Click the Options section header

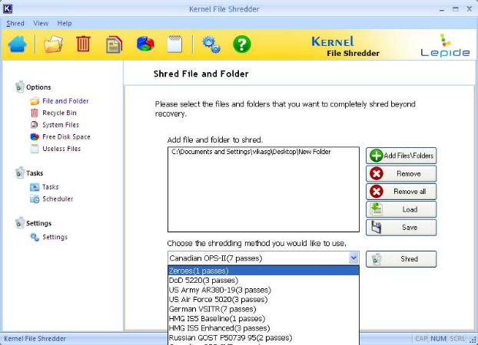(x=38, y=87)
